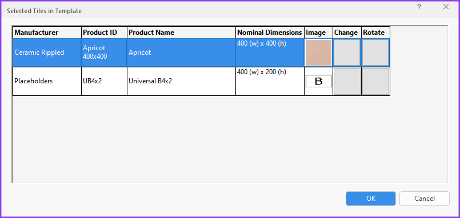Select the UB4x2 product ID cell
Viewport: 460px width, 218px height.
104,81
